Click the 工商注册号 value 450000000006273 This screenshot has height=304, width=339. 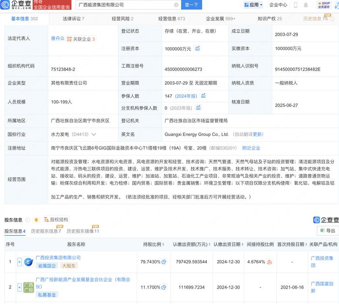click(x=184, y=69)
